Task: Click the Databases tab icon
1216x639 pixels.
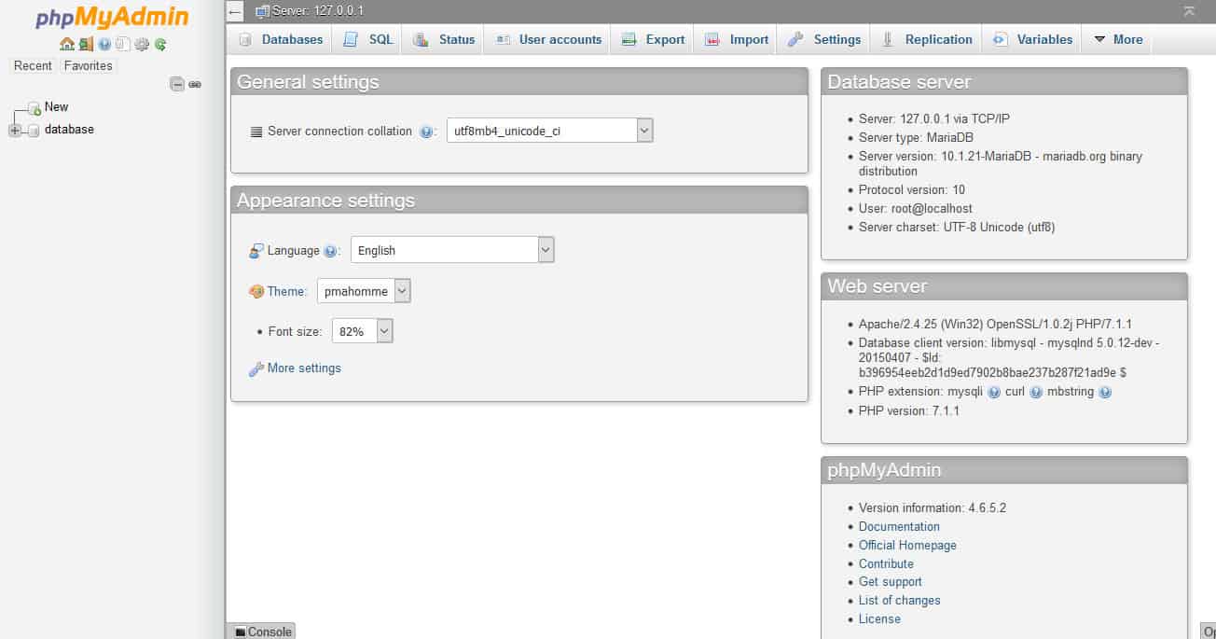Action: [245, 39]
